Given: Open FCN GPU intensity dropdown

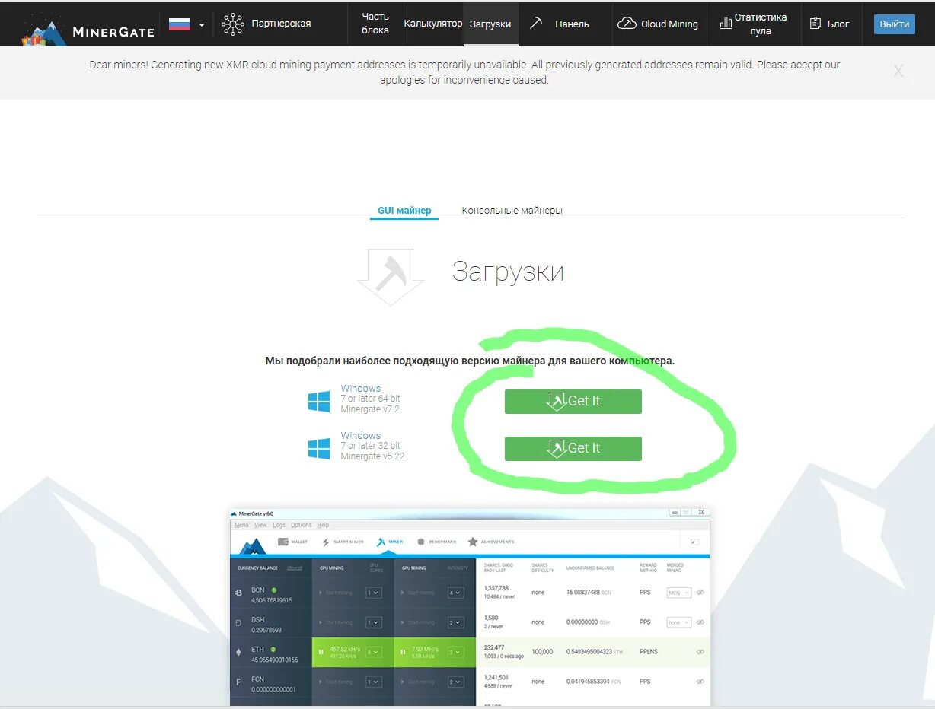Looking at the screenshot, I should [x=455, y=682].
